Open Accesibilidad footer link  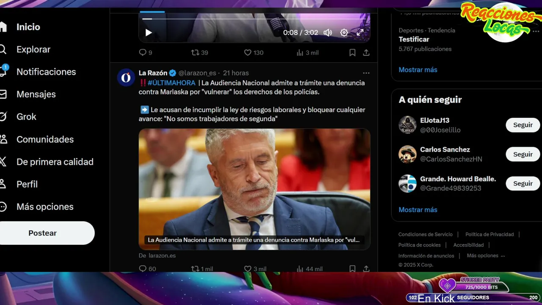tap(468, 245)
